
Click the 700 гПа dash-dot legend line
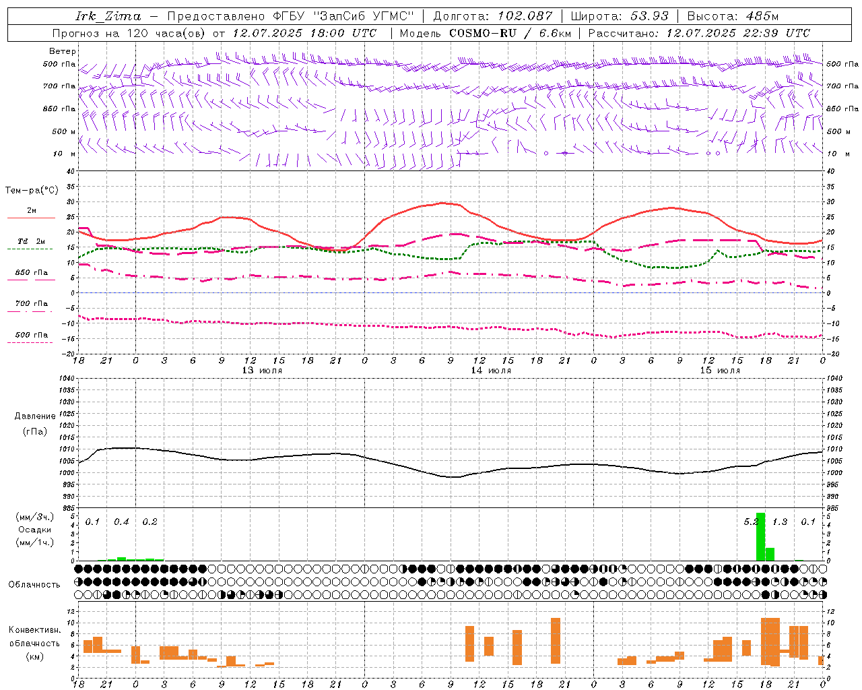coord(31,311)
